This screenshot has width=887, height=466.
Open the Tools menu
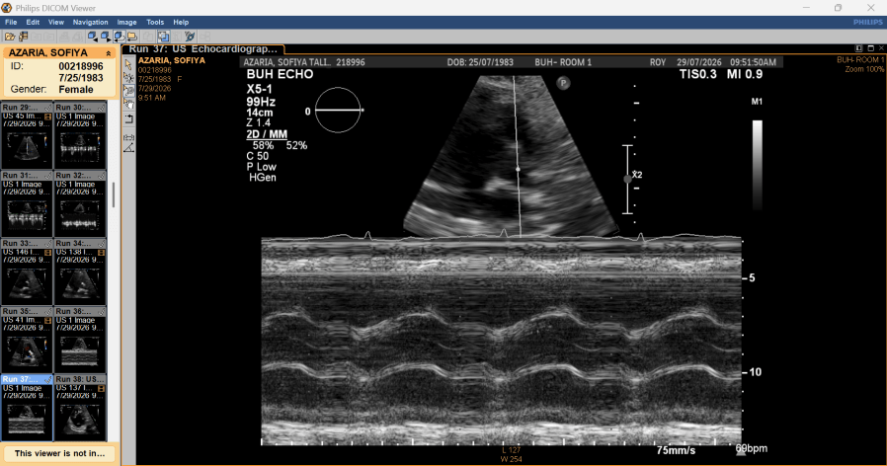point(155,22)
